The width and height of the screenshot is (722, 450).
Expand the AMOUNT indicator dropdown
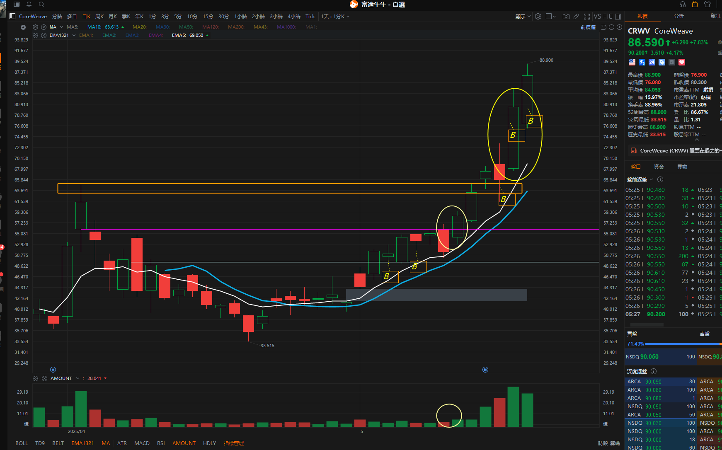[x=78, y=379]
